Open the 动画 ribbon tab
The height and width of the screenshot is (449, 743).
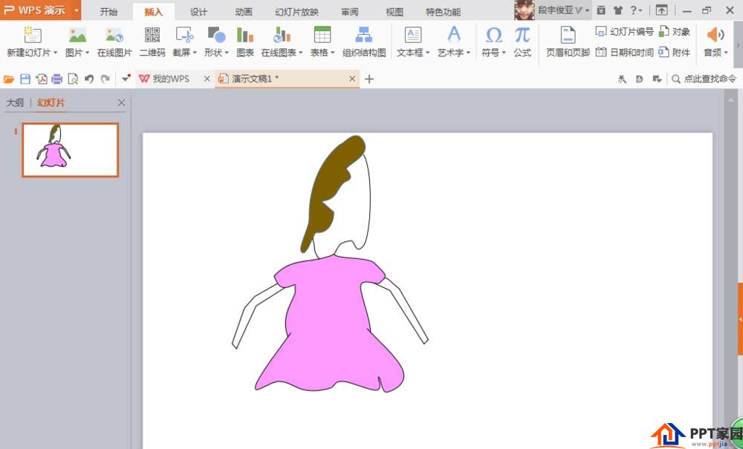click(244, 12)
